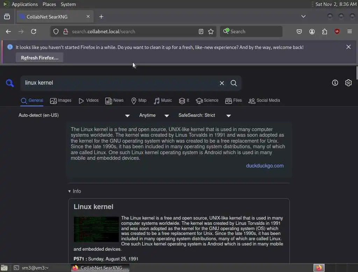Clear the linux kernel search query

point(222,83)
